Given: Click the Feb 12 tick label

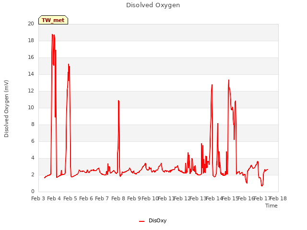Looking at the screenshot, I should pos(182,198).
